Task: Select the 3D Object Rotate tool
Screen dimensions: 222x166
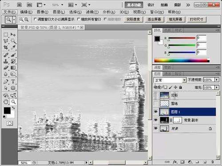Action: (x=6, y=95)
